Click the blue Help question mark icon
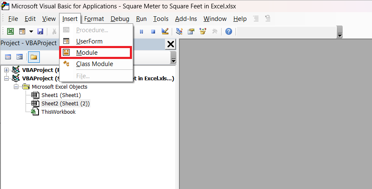 click(x=229, y=31)
